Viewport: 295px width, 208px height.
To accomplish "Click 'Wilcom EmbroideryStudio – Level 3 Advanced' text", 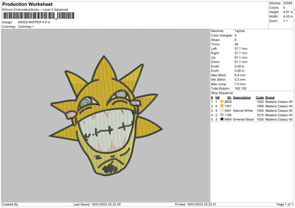I will [x=35, y=10].
